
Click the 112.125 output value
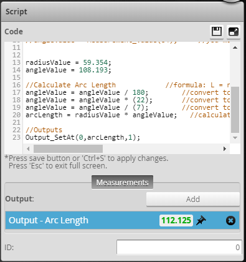[176, 220]
